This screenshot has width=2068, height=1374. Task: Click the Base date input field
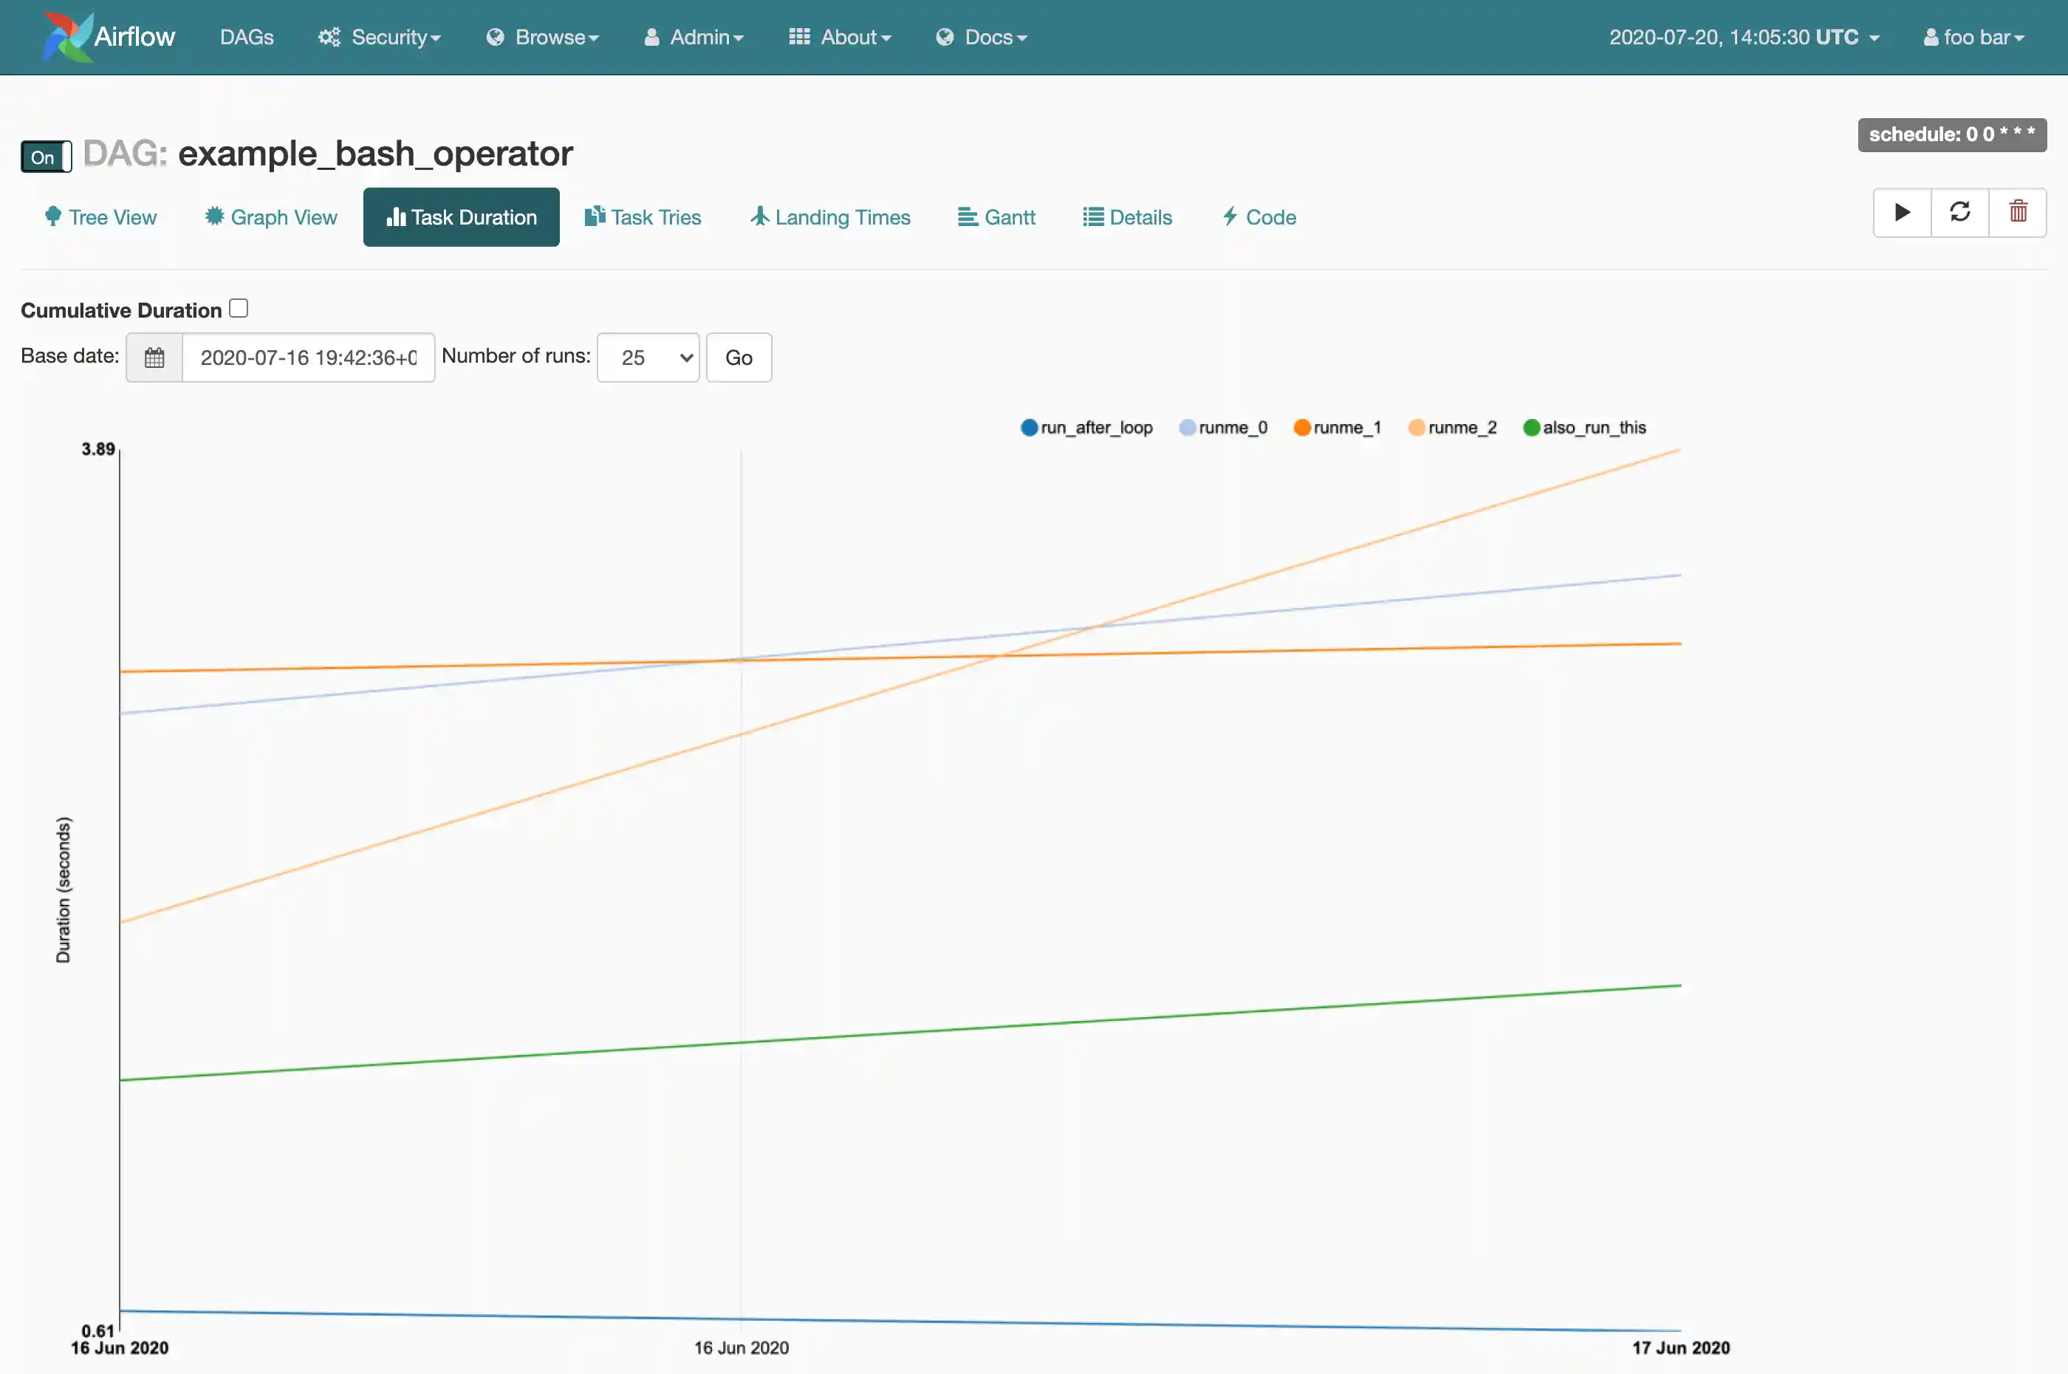[308, 358]
